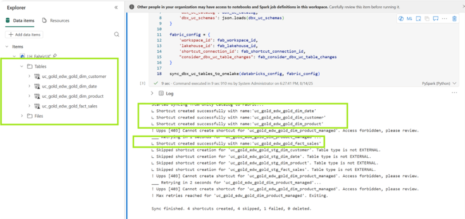Click the green success checkmark under cell
Viewport: 465px width, 219px height.
pyautogui.click(x=156, y=83)
